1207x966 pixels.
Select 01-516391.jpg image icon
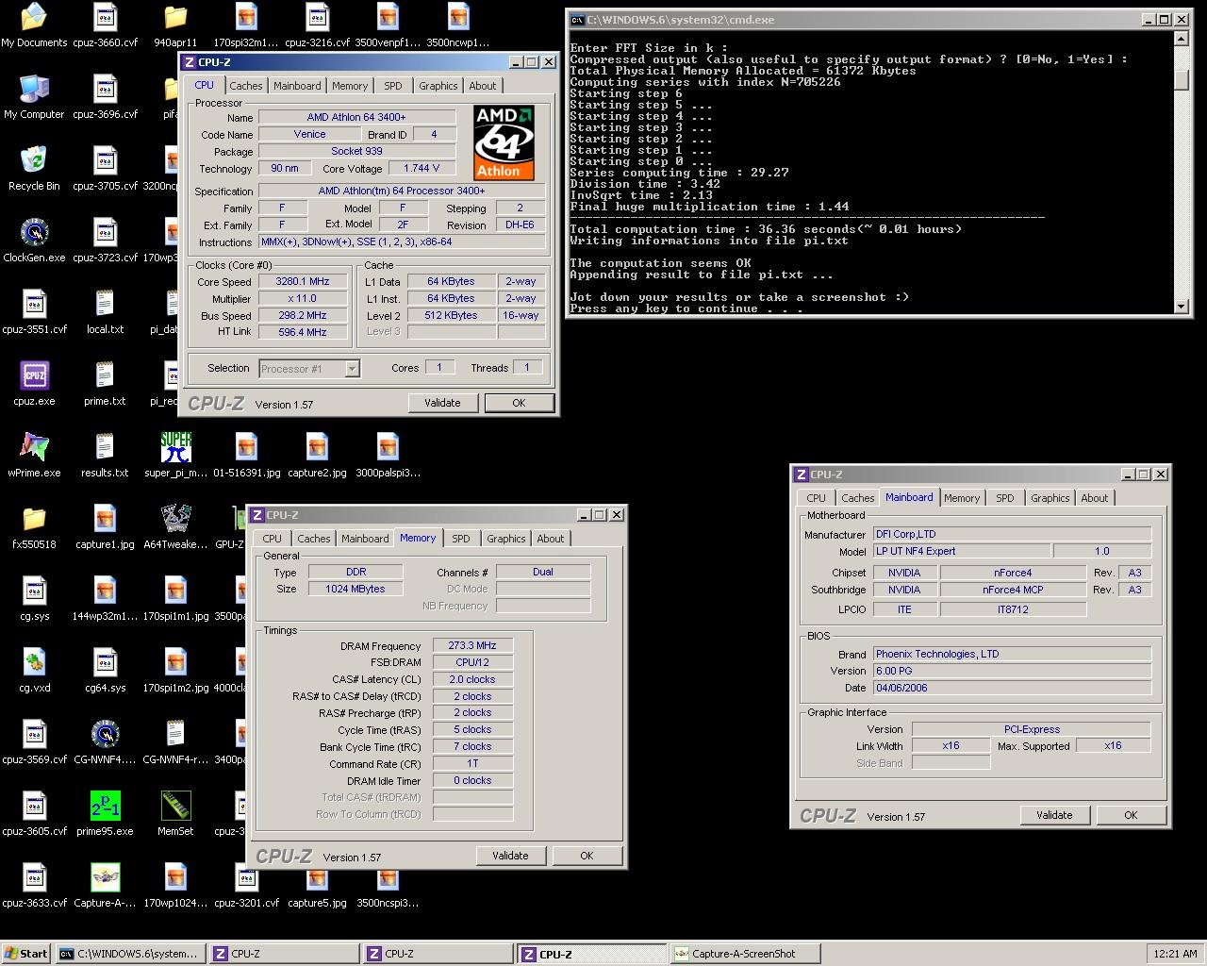(246, 456)
